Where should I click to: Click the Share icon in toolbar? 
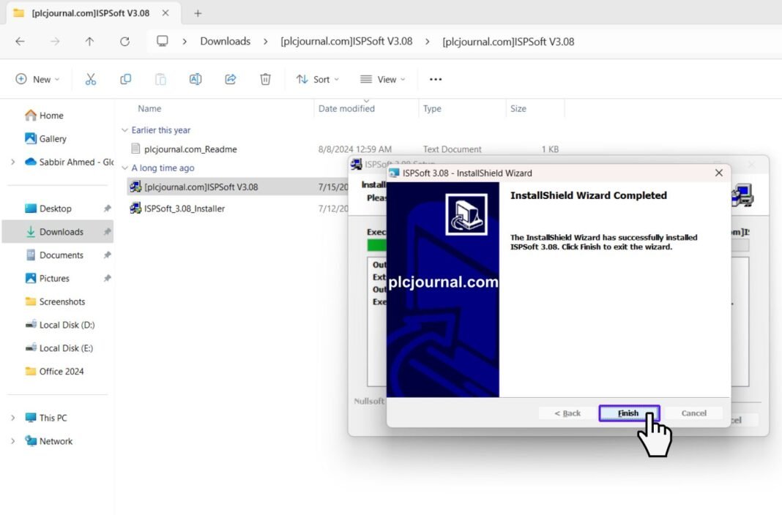231,79
